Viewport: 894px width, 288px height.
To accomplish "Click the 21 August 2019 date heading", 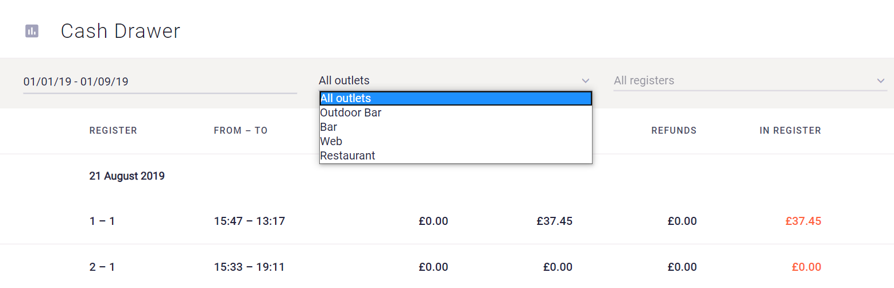I will point(127,176).
